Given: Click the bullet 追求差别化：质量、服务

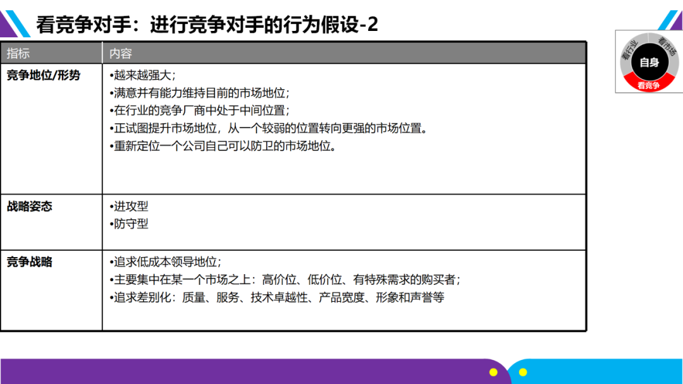Looking at the screenshot, I should click(x=277, y=297).
